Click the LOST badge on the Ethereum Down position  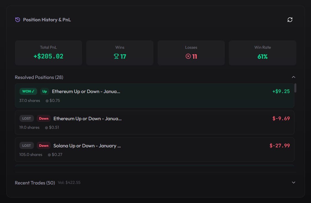click(x=27, y=118)
